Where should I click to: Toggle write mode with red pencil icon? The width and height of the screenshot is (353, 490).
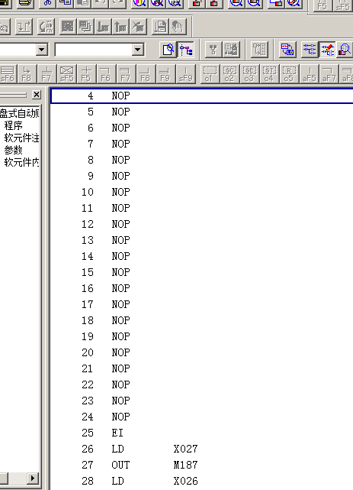point(327,50)
